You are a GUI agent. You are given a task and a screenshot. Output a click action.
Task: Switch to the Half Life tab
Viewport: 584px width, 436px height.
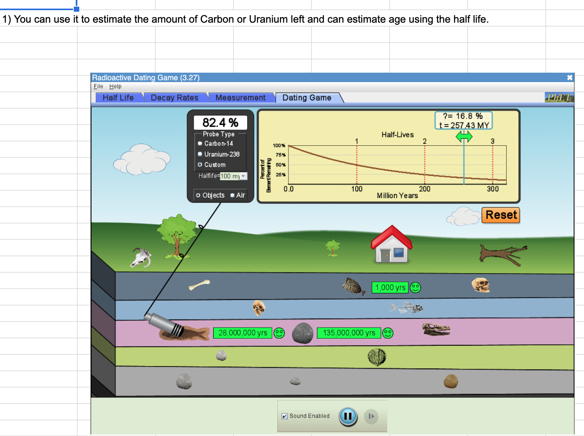118,98
